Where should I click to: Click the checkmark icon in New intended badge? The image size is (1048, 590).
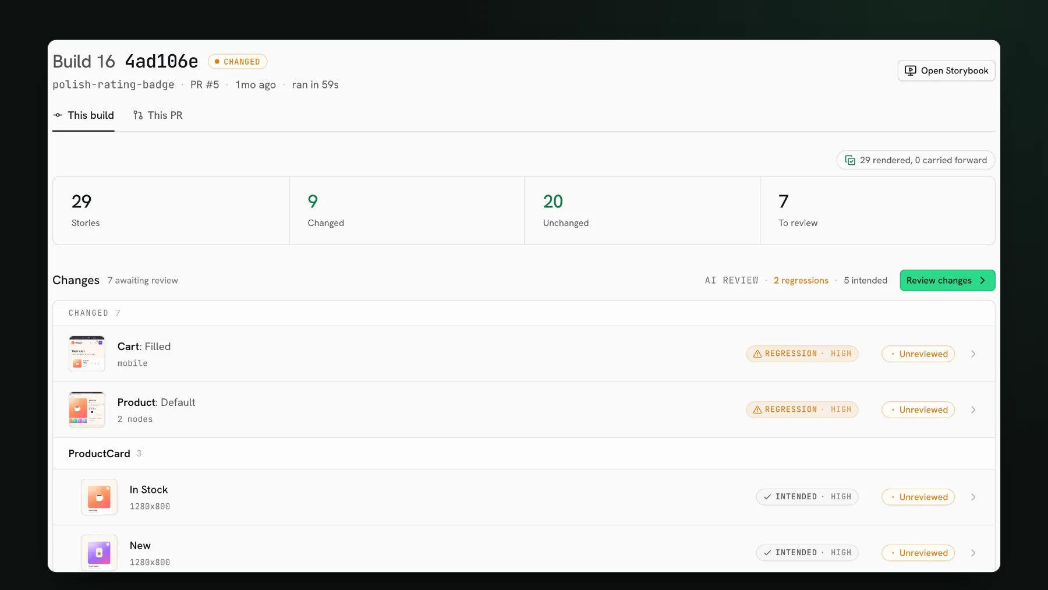point(767,553)
